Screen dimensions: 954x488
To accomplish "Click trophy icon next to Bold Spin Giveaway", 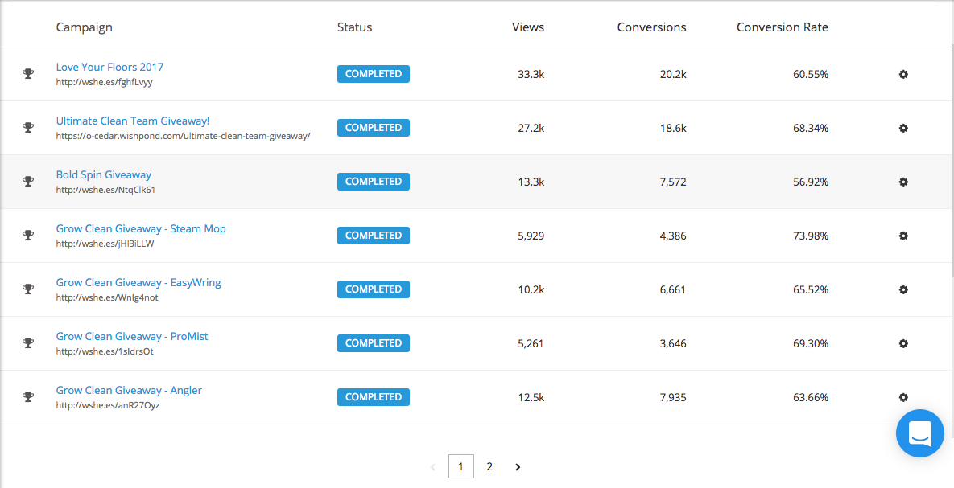I will point(27,181).
